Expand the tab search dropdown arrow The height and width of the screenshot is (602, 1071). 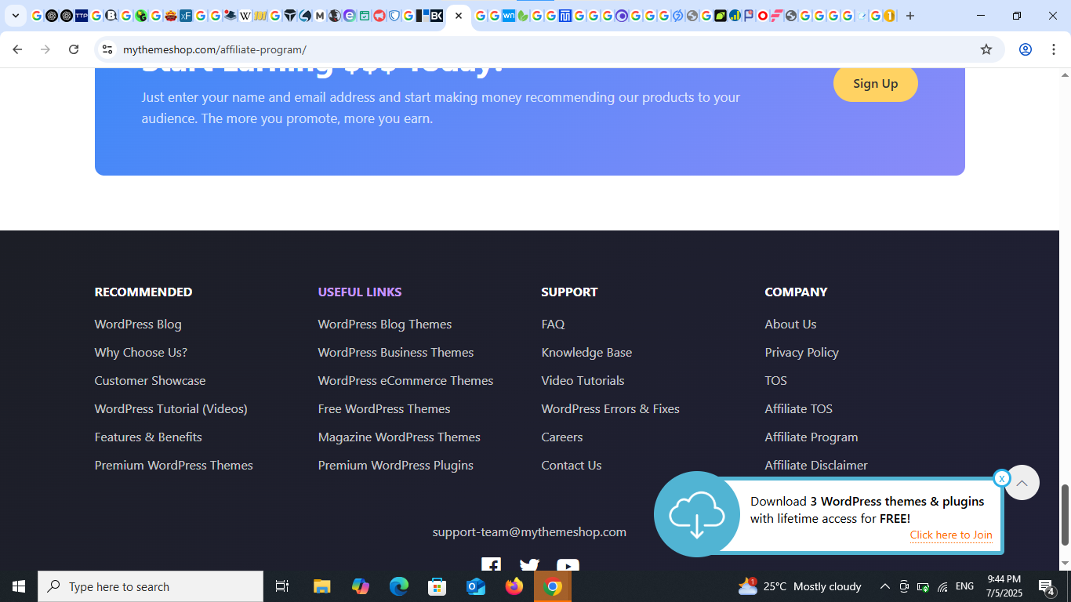[x=15, y=16]
